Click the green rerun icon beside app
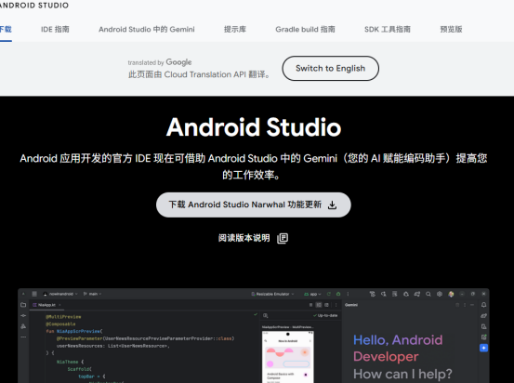The image size is (514, 383). 329,294
